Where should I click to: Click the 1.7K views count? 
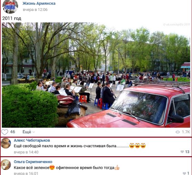186,132
